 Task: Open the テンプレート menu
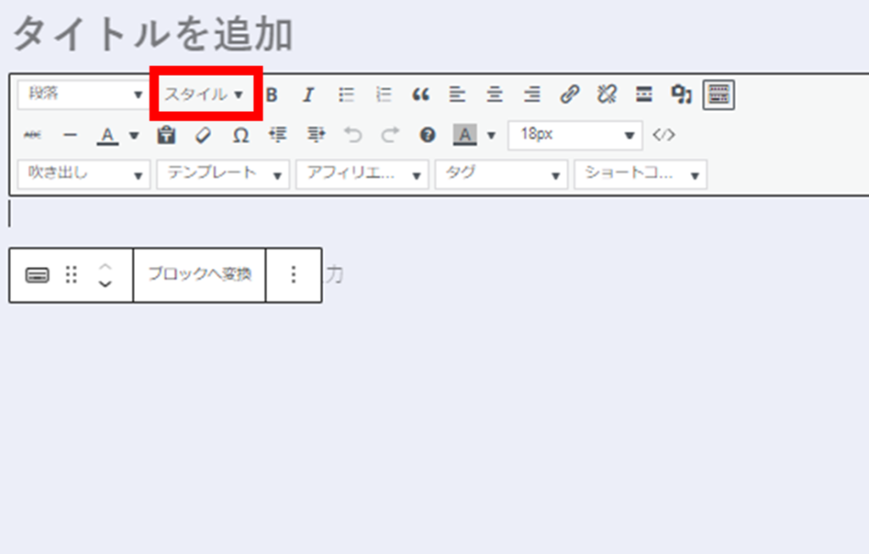(223, 174)
